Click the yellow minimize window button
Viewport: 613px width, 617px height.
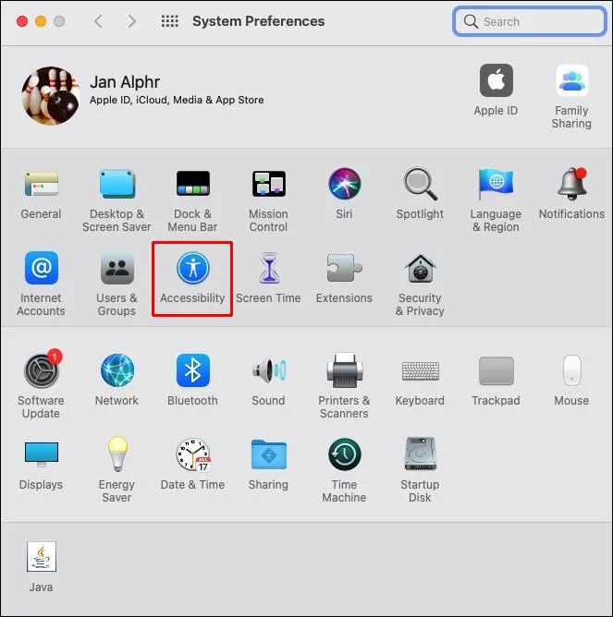pos(41,21)
